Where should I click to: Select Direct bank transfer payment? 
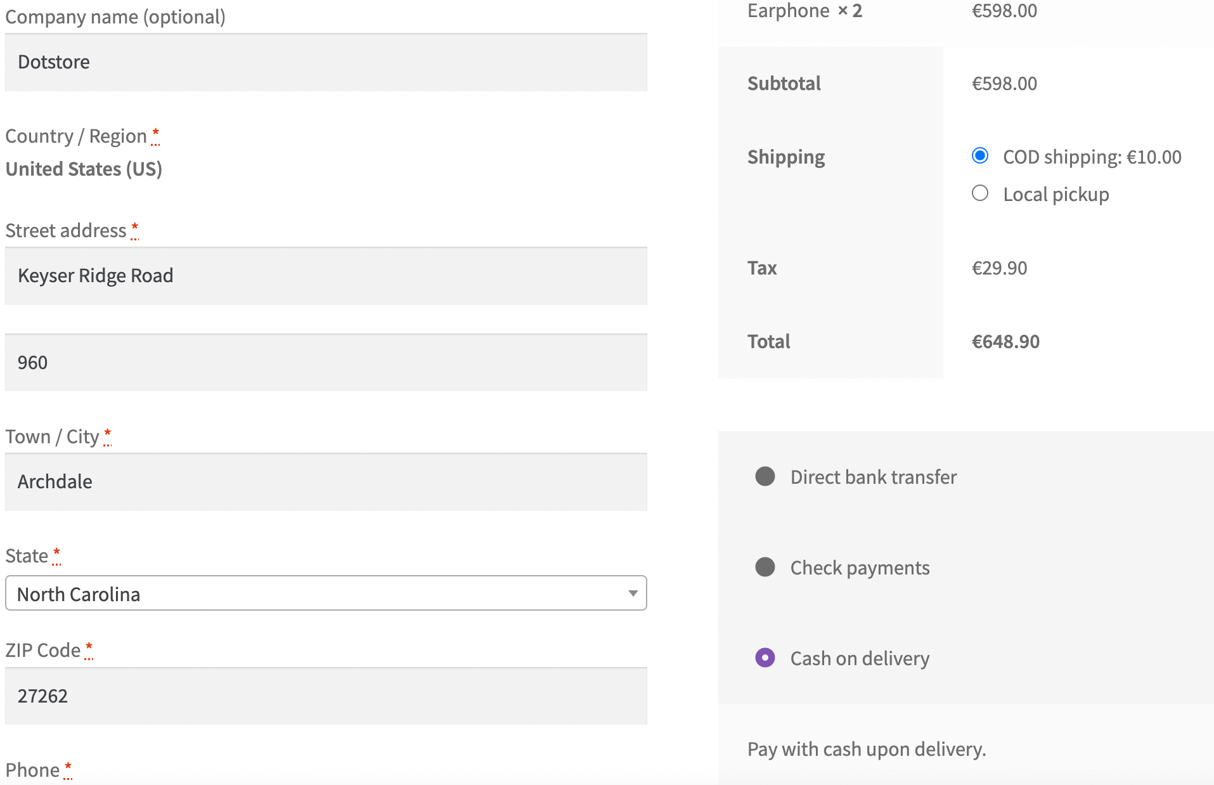[x=765, y=477]
